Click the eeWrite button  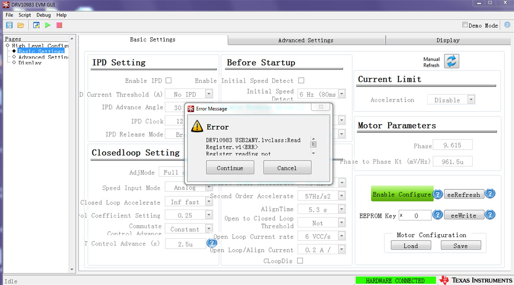click(x=464, y=215)
